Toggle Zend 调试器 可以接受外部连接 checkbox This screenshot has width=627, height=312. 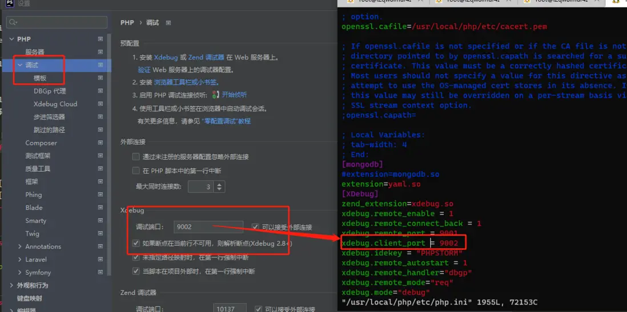(x=258, y=309)
